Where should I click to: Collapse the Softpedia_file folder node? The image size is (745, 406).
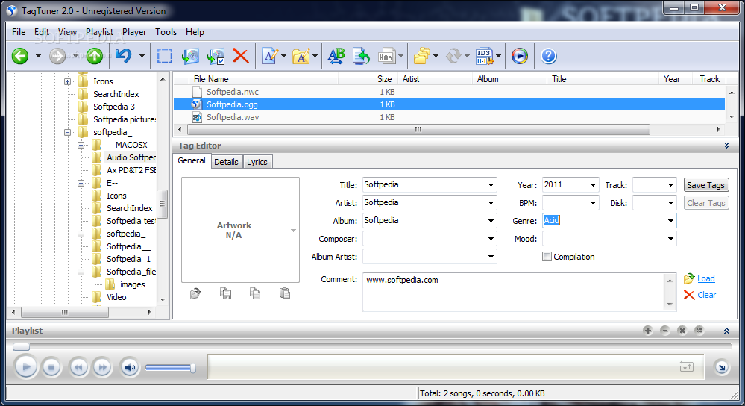click(81, 272)
